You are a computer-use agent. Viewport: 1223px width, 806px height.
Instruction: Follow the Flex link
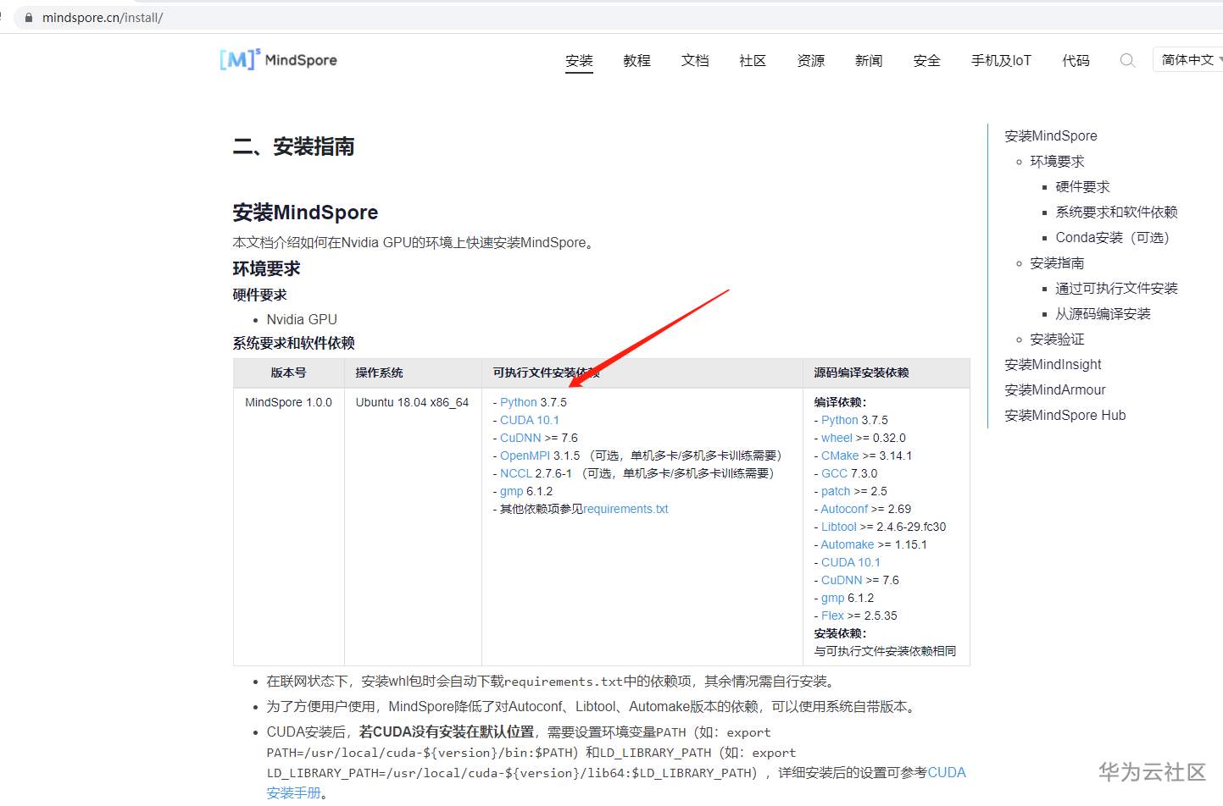coord(832,616)
